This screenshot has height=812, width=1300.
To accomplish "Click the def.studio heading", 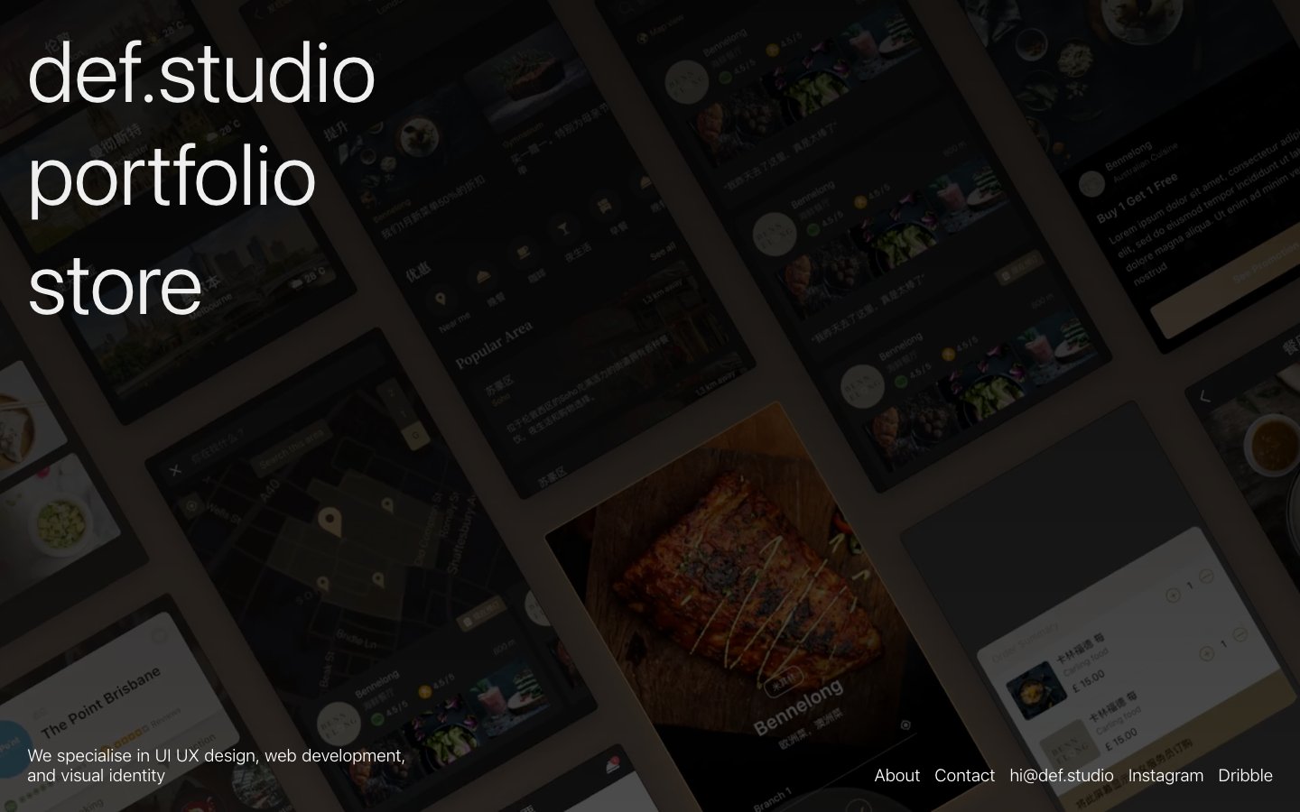I will 201,74.
